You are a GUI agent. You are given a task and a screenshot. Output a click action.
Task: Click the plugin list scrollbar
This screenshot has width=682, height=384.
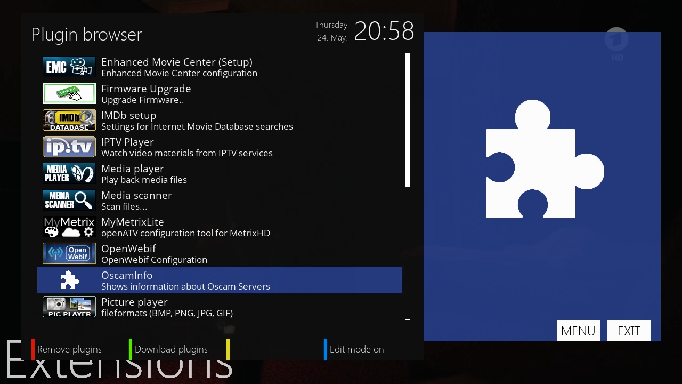[408, 187]
